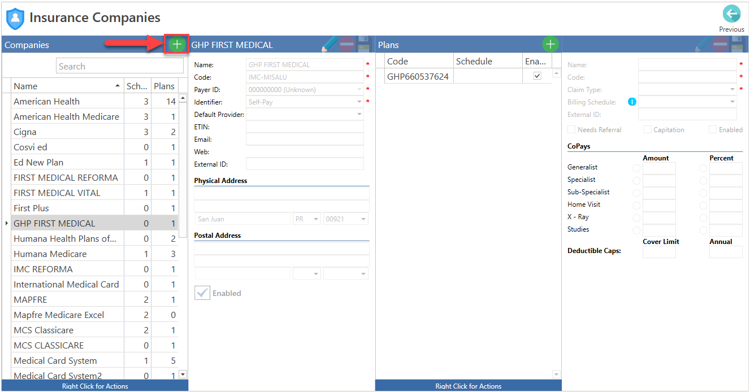Open the Postal Address zip code dropdown
Viewport: 750px width, 392px height.
coord(363,274)
